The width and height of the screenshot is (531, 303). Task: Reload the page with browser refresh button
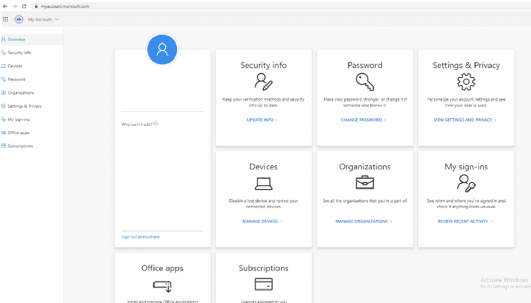click(x=24, y=6)
